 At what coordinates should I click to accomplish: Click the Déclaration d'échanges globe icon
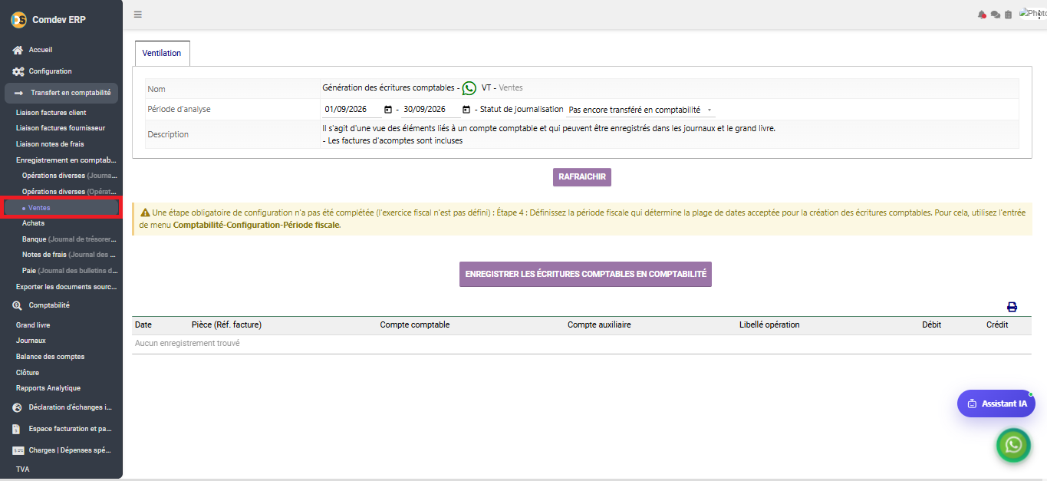pos(18,407)
